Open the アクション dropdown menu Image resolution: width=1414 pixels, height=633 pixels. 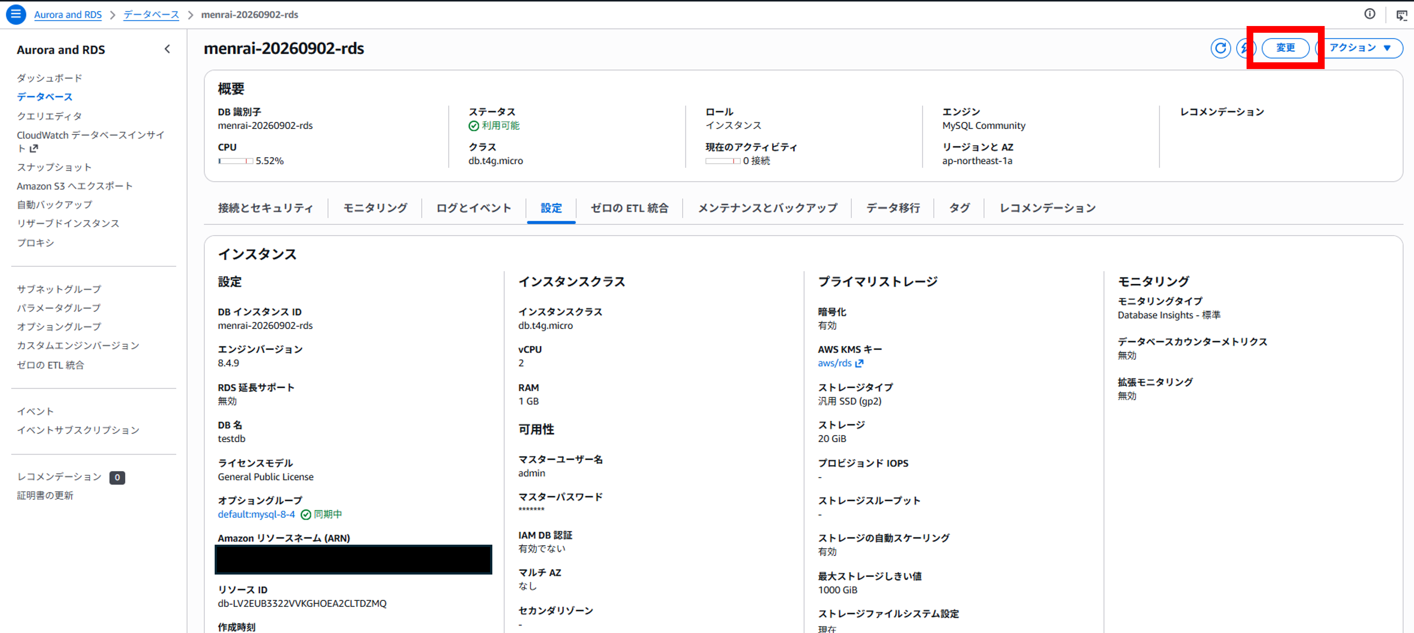pyautogui.click(x=1360, y=48)
